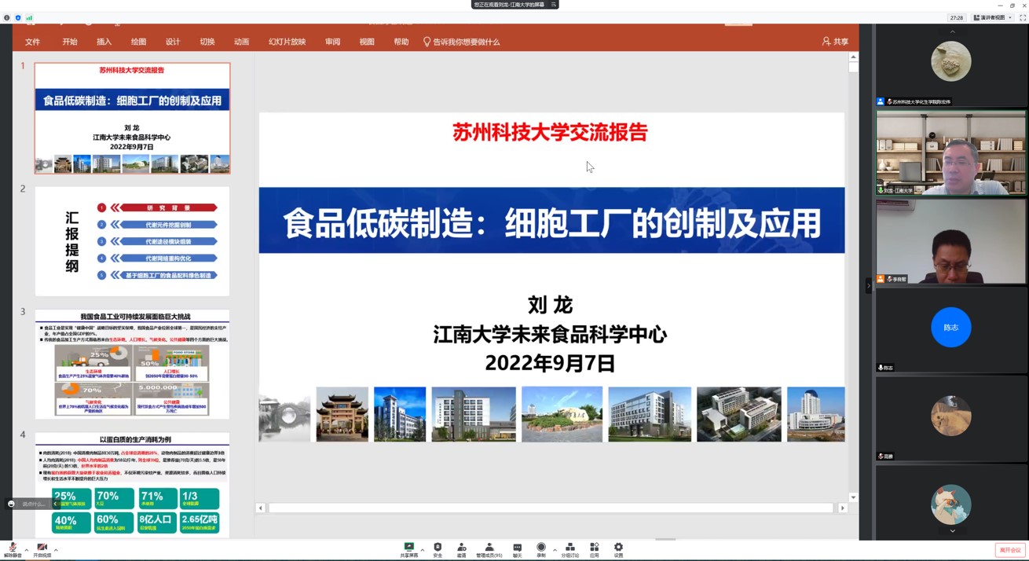The image size is (1029, 561).
Task: Open the 设置 settings gear
Action: [618, 548]
